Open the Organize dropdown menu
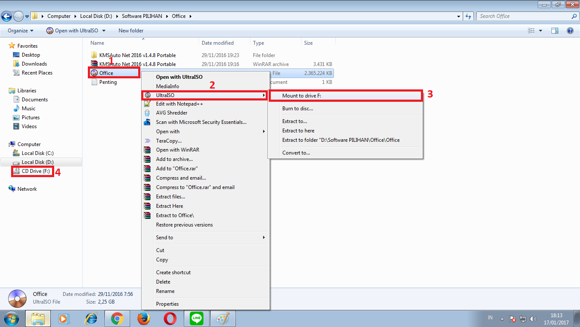The width and height of the screenshot is (580, 327). point(20,31)
